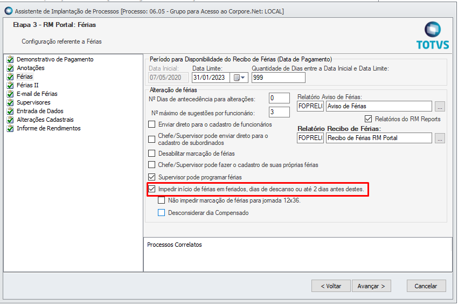The height and width of the screenshot is (306, 458).
Task: Uncheck Supervisor pode programar férias
Action: (151, 177)
